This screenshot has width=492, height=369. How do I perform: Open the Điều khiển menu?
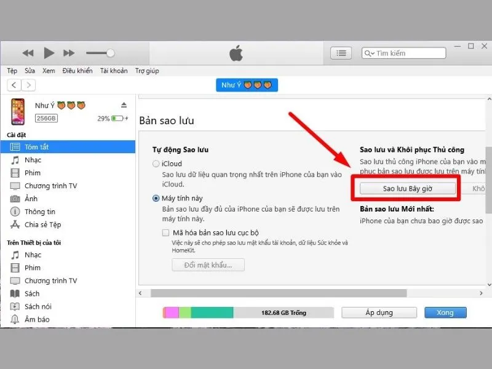[77, 71]
